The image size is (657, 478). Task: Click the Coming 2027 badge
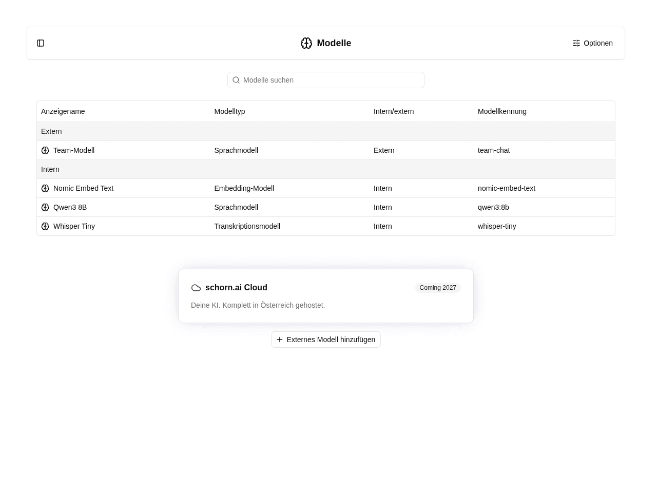(x=438, y=288)
